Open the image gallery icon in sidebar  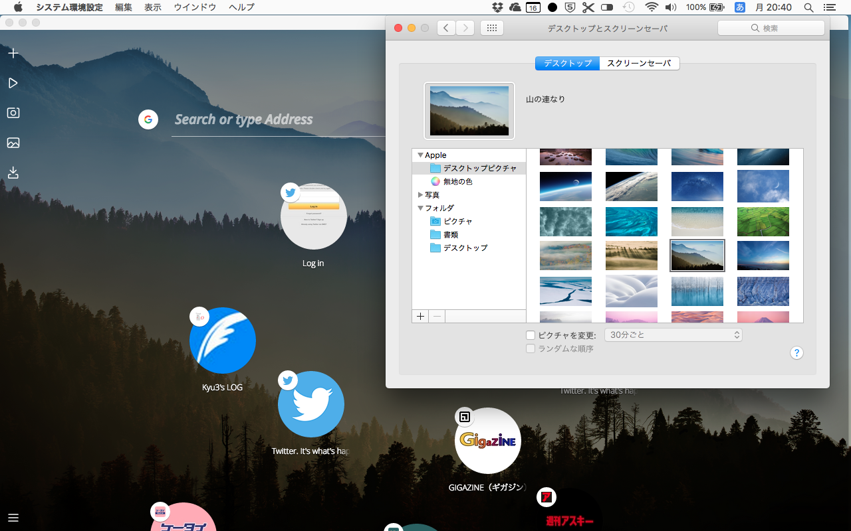pyautogui.click(x=13, y=143)
